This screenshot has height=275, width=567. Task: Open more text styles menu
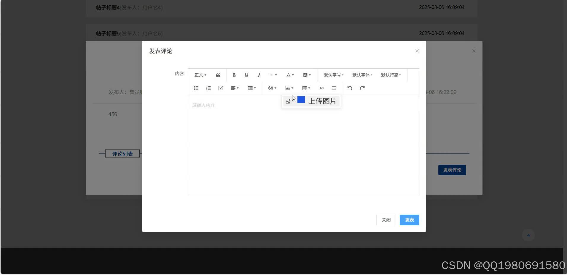273,75
